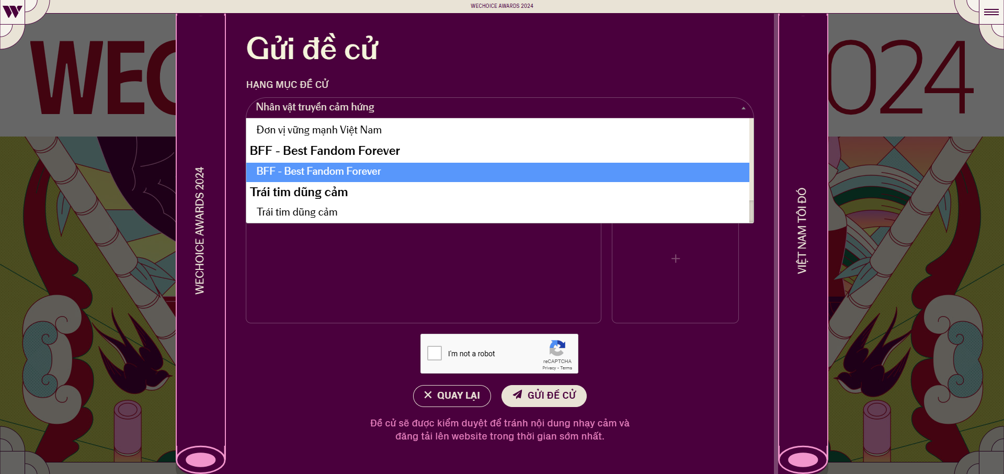
Task: Click the WeChoice W logo
Action: 12,12
